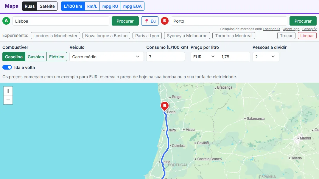Click the Salamanca label on the map
The height and width of the screenshot is (179, 319).
(x=256, y=118)
